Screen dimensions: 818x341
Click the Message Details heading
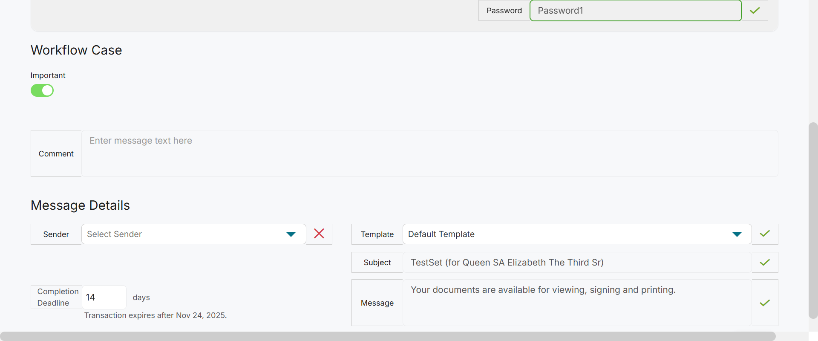pyautogui.click(x=80, y=205)
